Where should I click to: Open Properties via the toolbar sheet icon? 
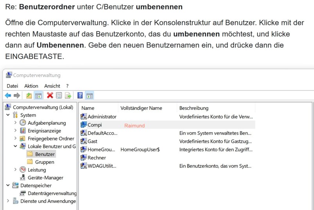tap(59, 95)
